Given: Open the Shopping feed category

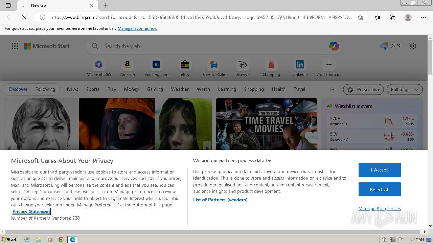Looking at the screenshot, I should [254, 89].
